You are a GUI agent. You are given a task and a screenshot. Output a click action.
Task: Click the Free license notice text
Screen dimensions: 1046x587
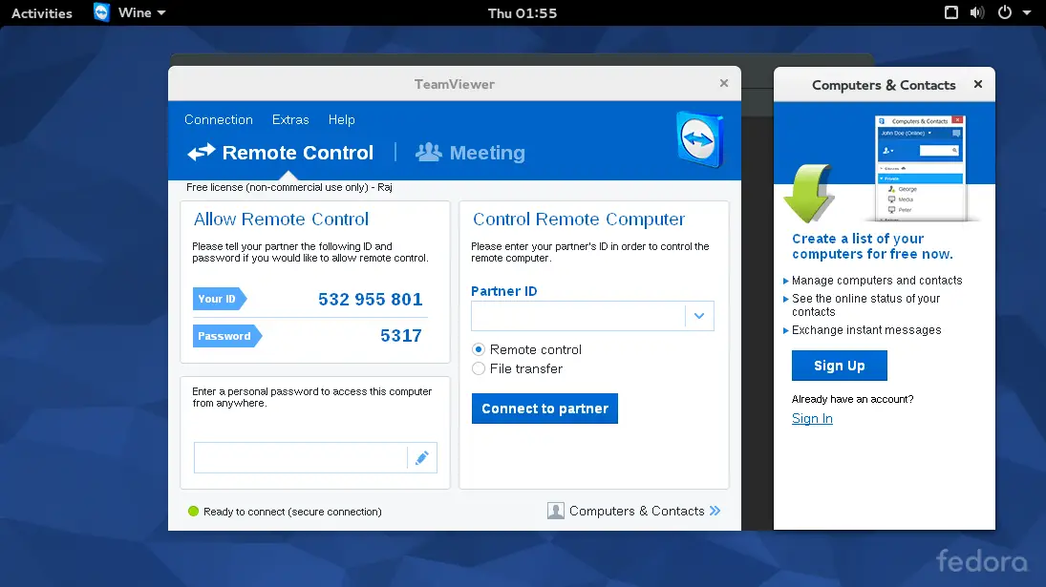[x=288, y=187]
